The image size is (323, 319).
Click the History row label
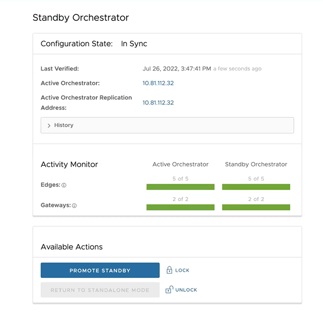(x=64, y=125)
